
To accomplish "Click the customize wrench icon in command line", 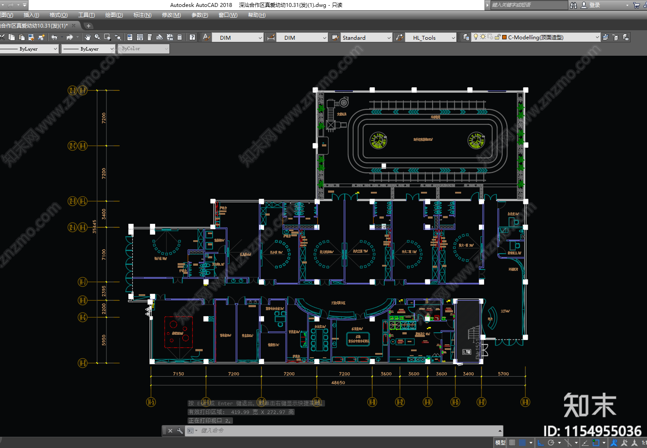I will pyautogui.click(x=180, y=431).
